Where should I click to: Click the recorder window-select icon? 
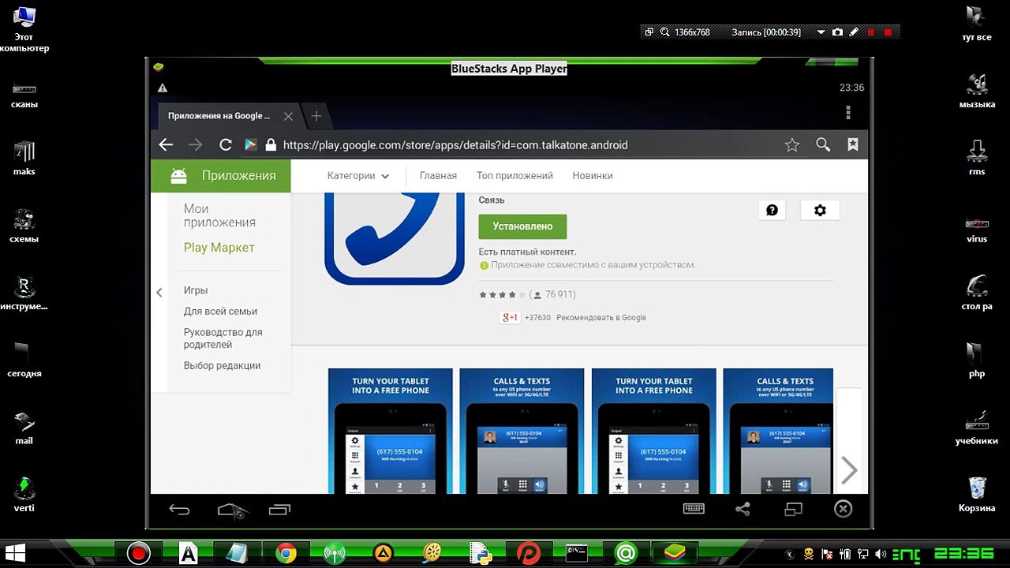click(x=649, y=32)
